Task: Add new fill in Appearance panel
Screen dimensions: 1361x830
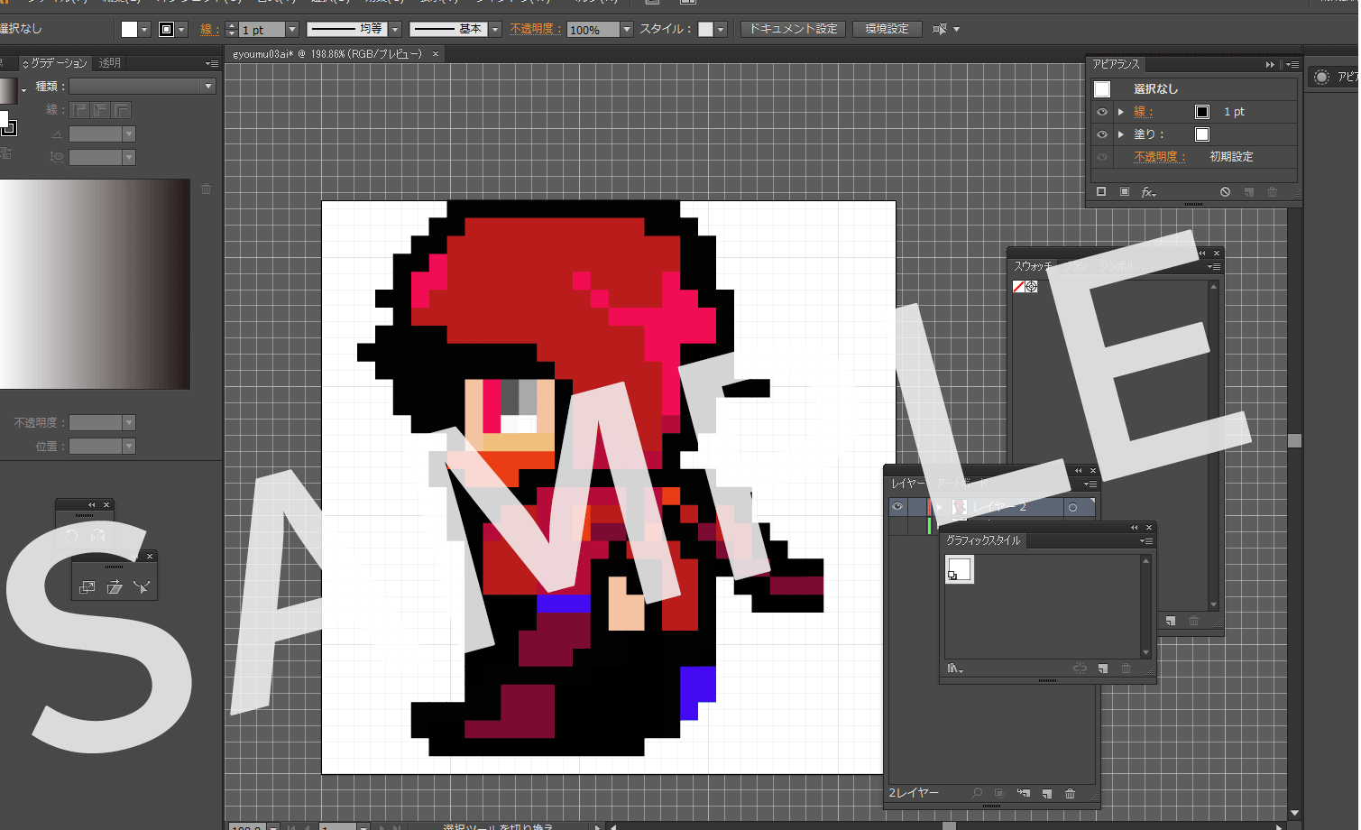Action: click(x=1125, y=192)
